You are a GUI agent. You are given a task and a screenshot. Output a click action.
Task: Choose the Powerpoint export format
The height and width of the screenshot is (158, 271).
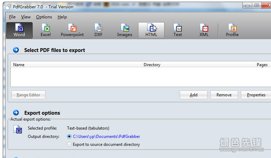pos(72,30)
